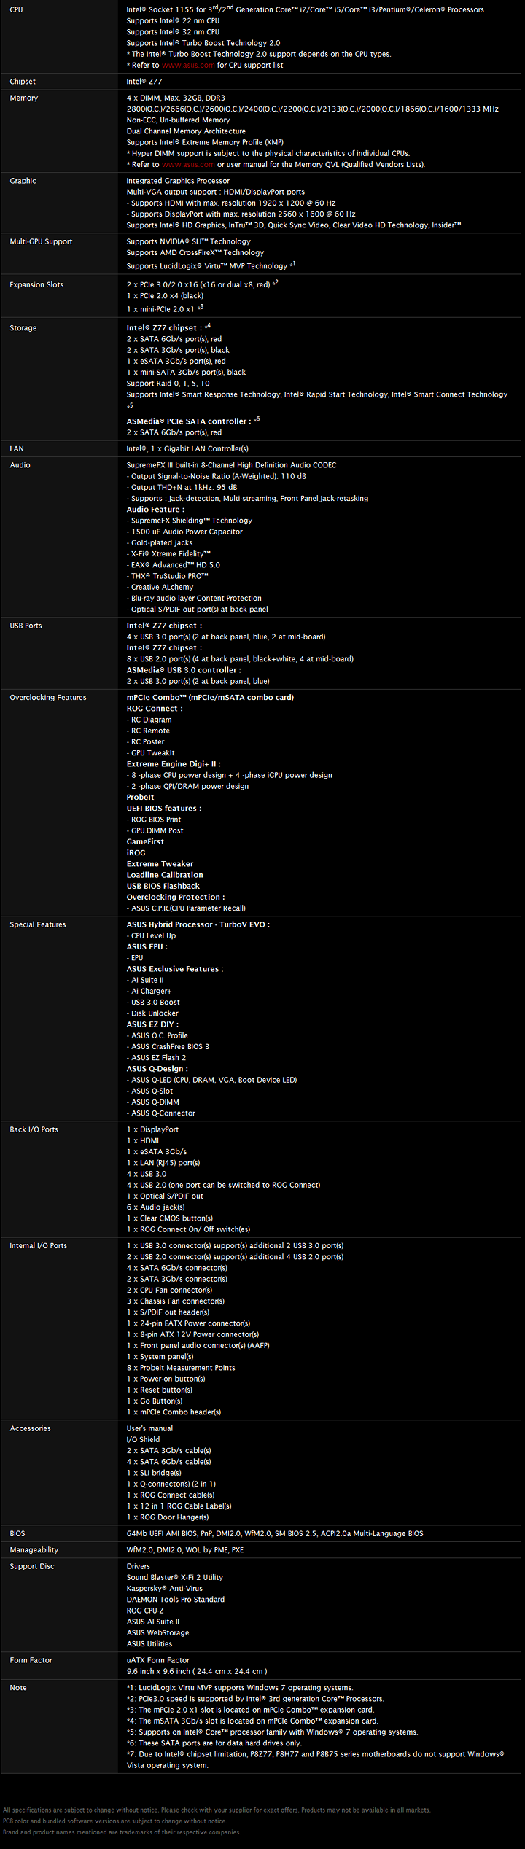
Task: Click the Audio section label
Action: [x=20, y=465]
